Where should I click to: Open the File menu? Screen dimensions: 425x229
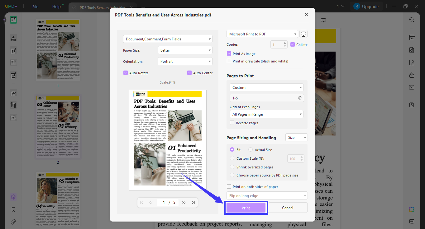click(35, 6)
